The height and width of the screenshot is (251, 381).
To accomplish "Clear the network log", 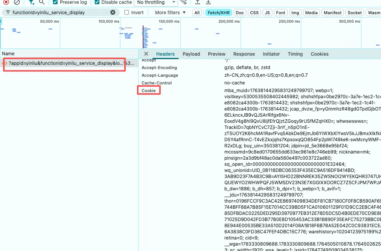I will (x=17, y=2).
